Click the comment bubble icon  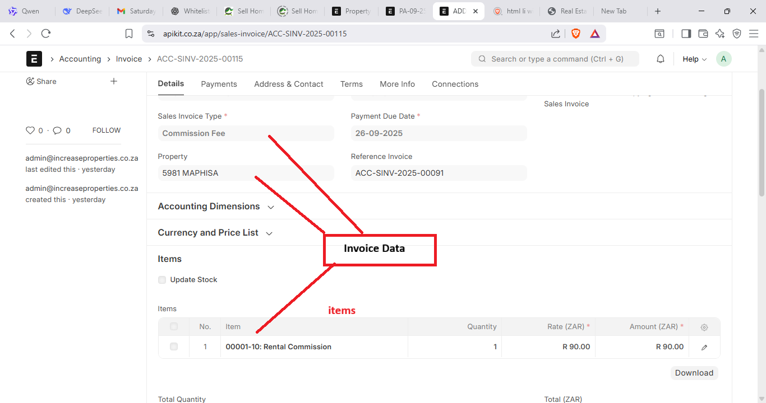click(x=57, y=130)
